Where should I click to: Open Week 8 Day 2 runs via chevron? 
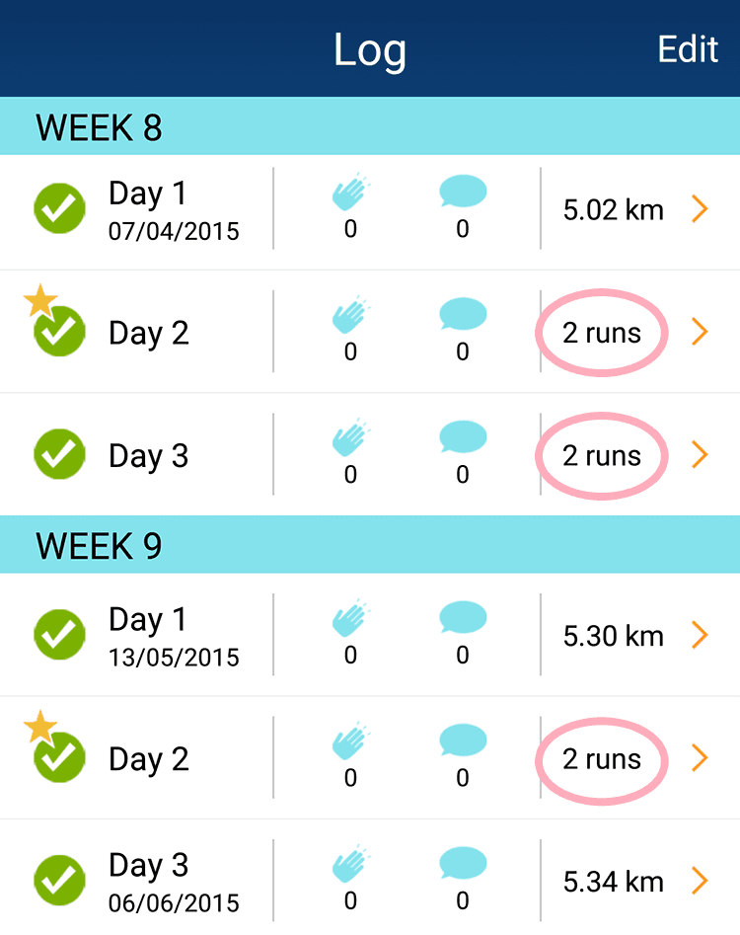700,333
